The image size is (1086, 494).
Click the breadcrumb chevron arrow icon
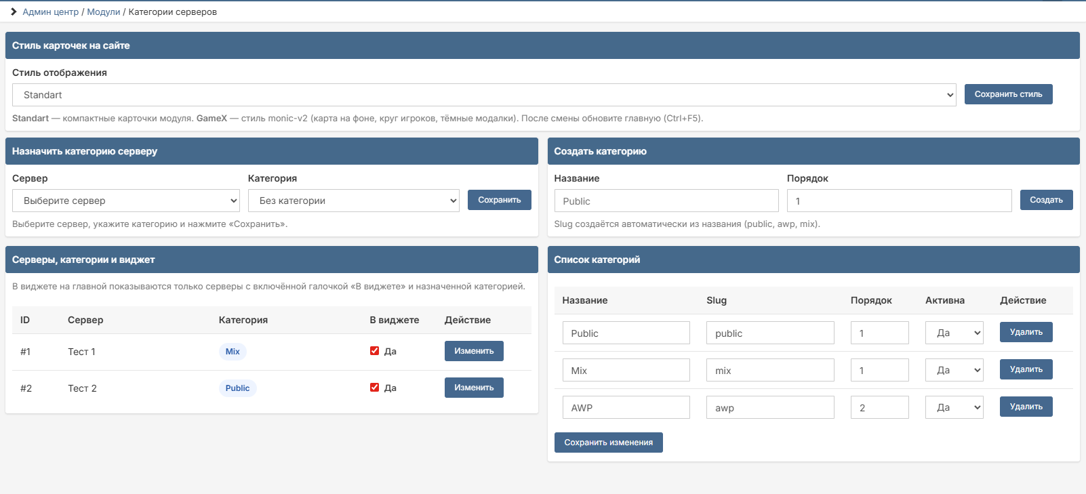coord(14,12)
